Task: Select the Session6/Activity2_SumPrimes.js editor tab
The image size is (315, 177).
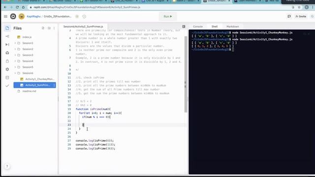Action: 83,27
